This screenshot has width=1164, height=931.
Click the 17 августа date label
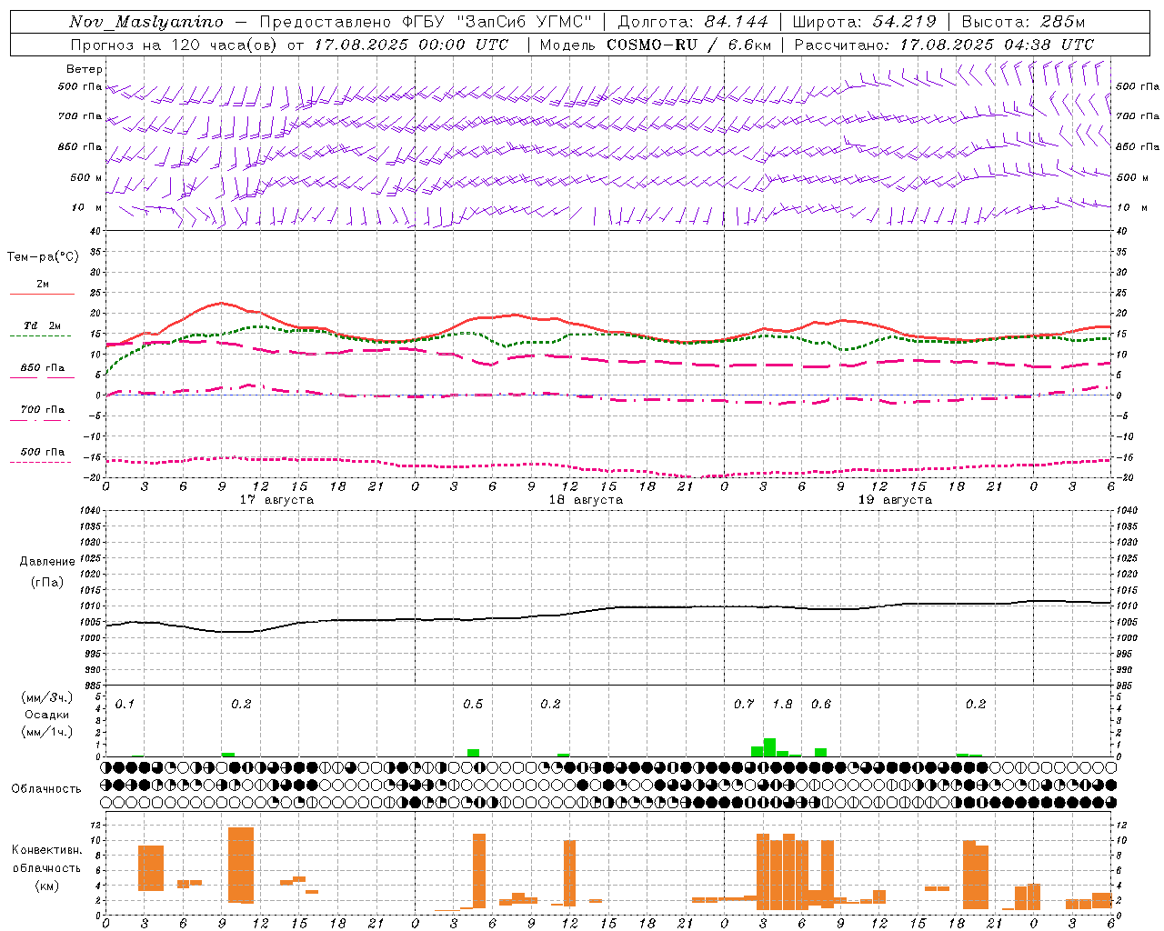[276, 500]
